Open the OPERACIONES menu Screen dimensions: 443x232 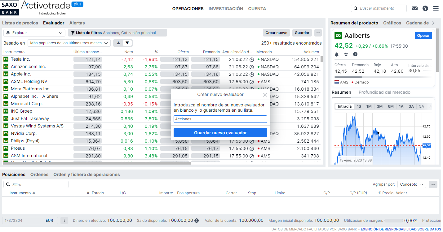188,9
